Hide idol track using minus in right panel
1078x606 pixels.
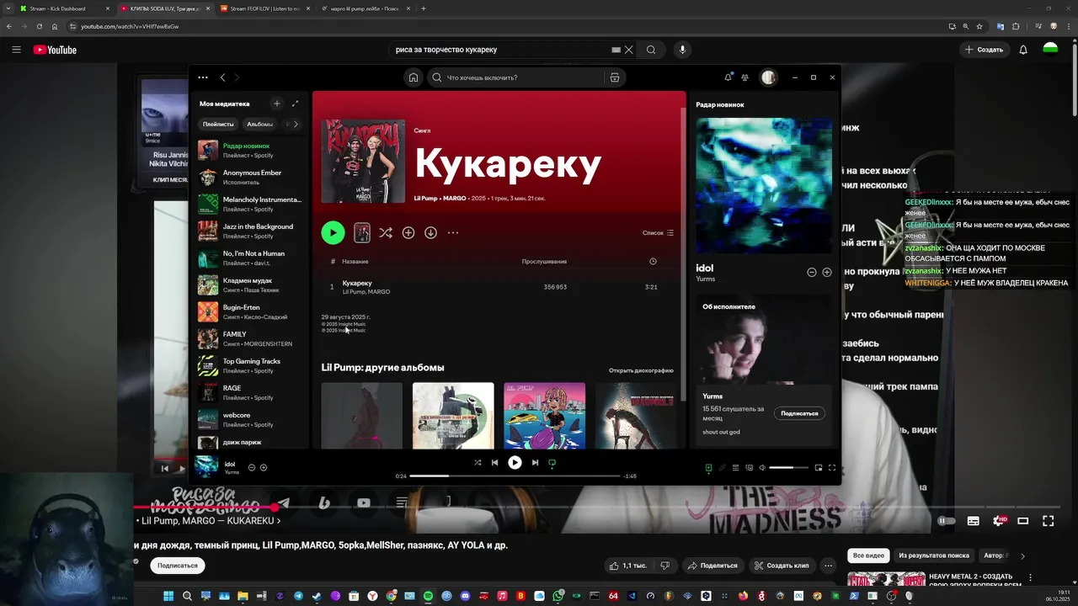point(812,272)
